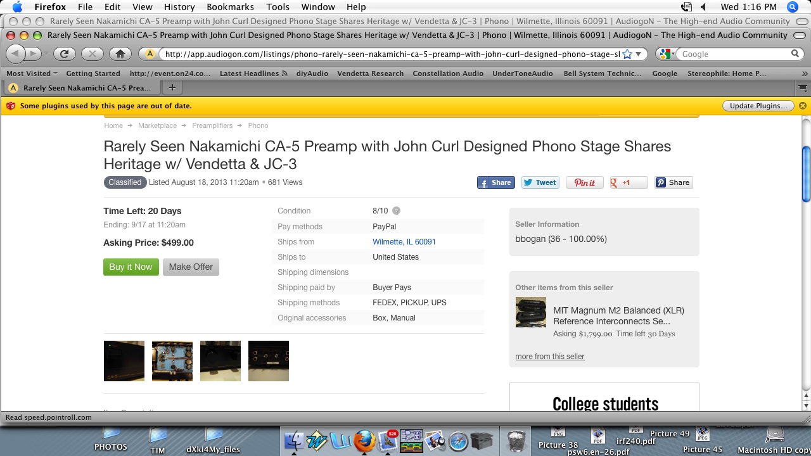The height and width of the screenshot is (456, 811).
Task: Open the Tools menu
Action: (278, 7)
